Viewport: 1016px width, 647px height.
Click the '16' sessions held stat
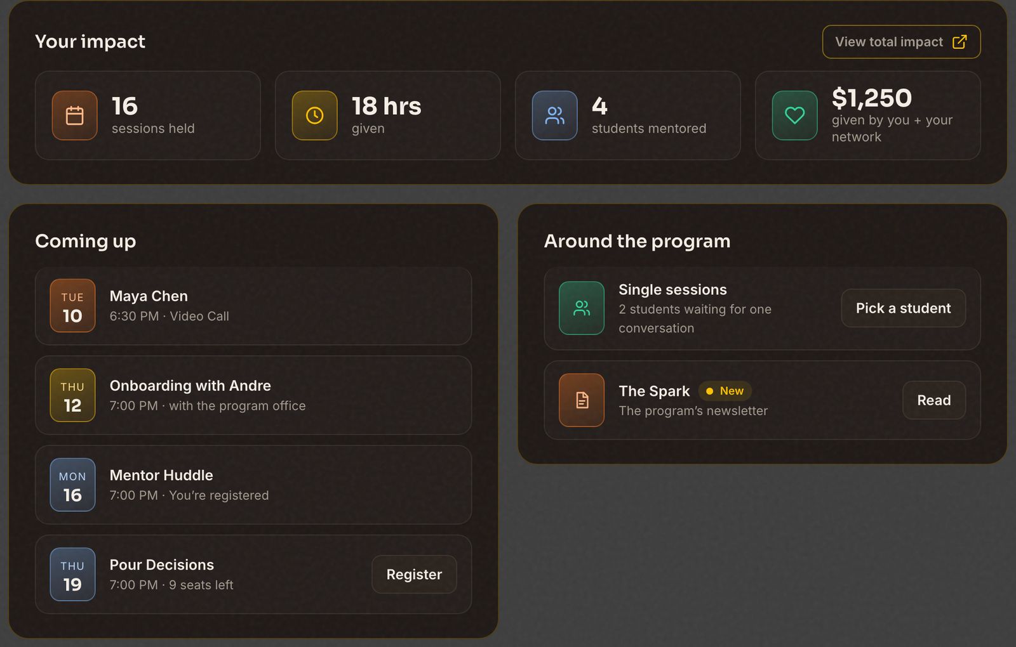(124, 106)
